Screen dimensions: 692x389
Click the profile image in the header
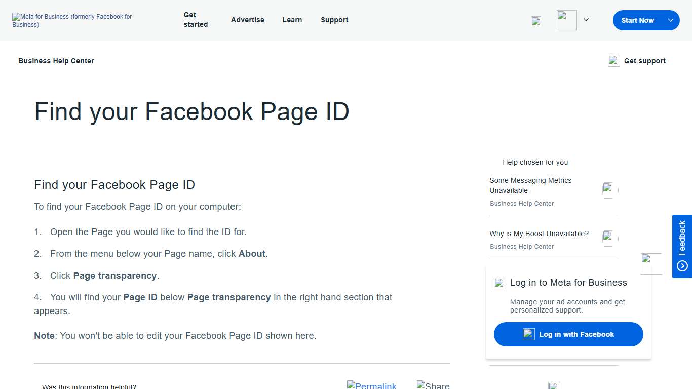566,20
